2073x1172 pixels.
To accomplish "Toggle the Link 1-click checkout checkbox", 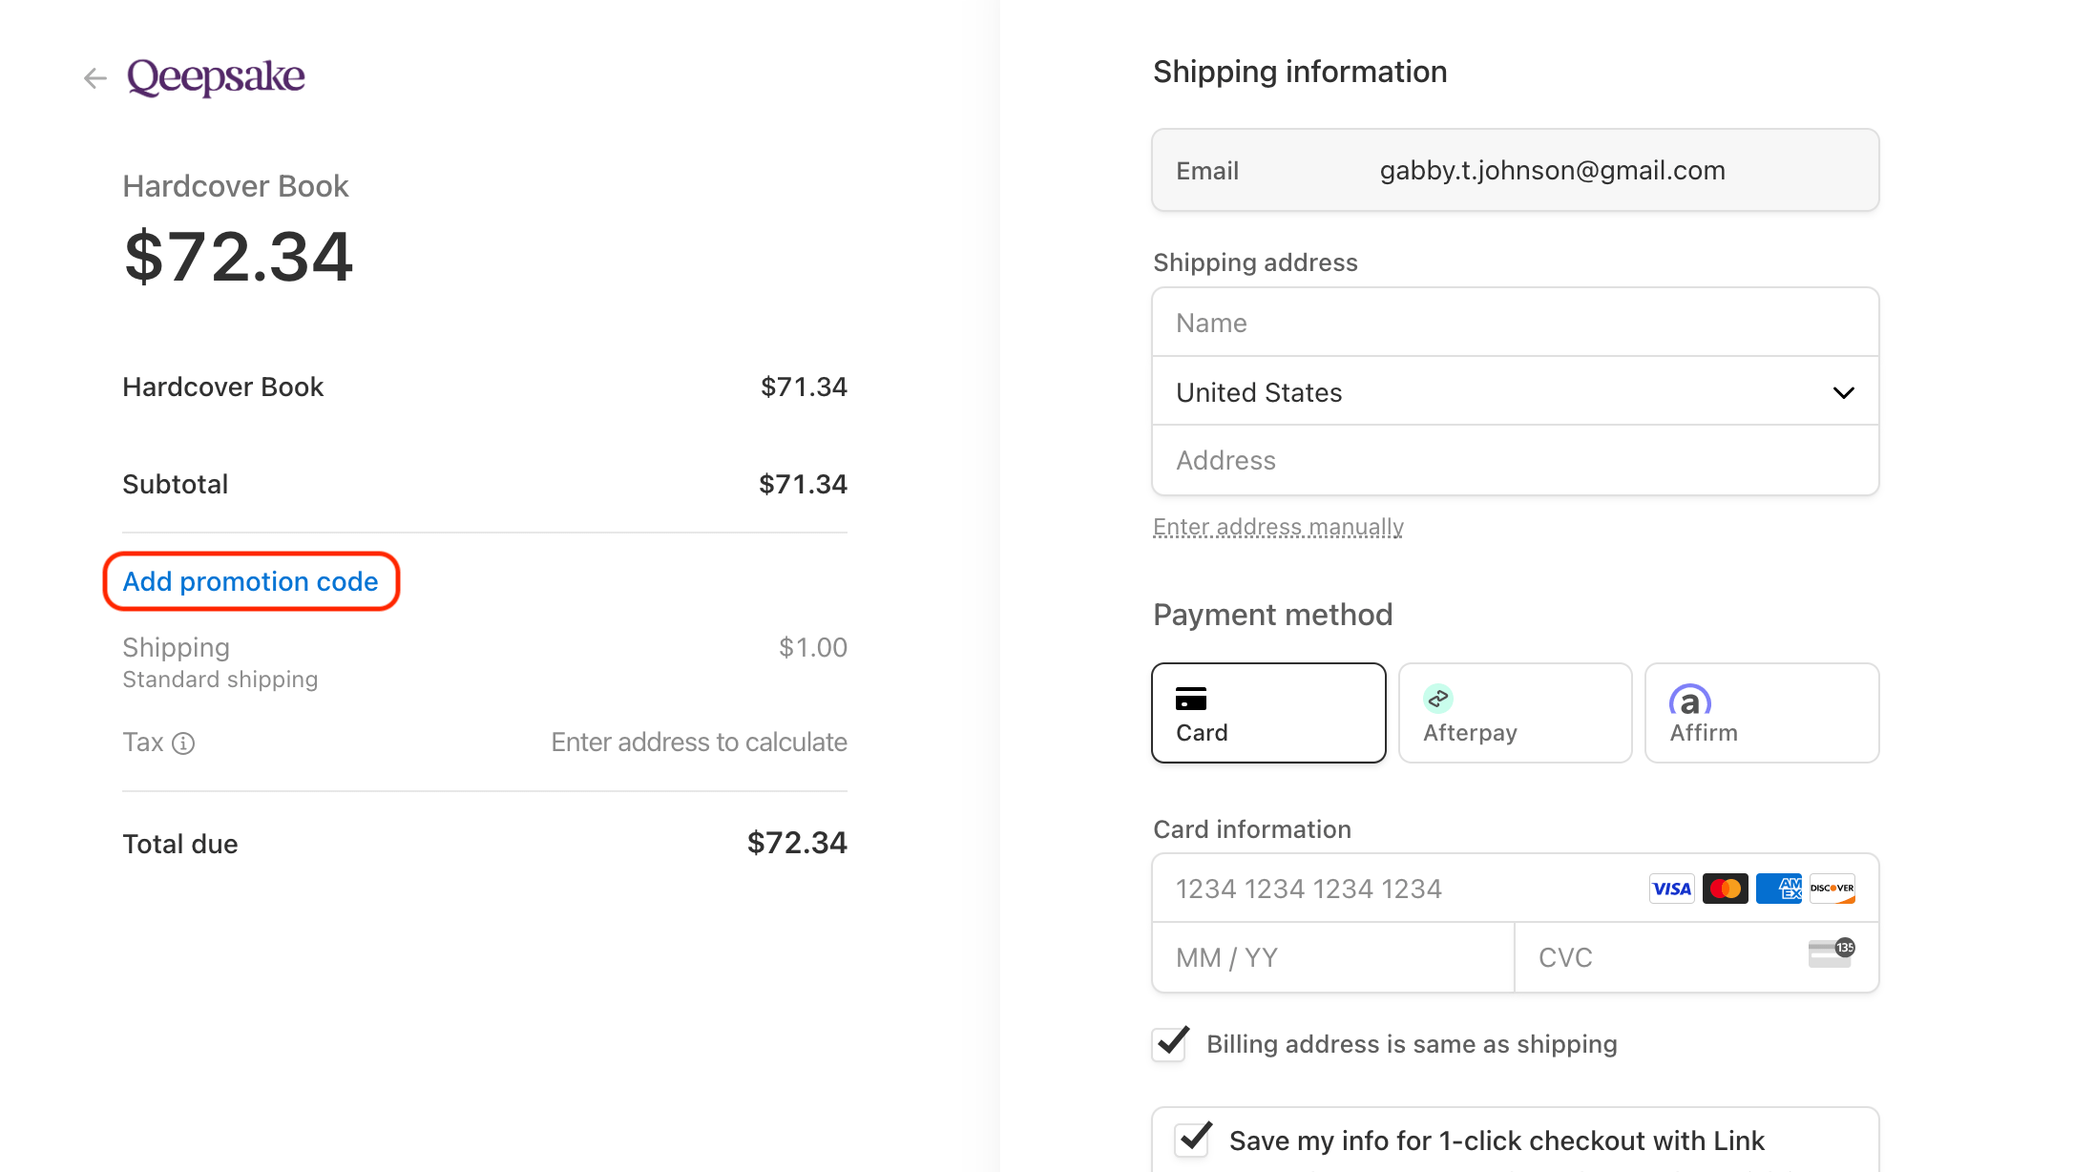I will pyautogui.click(x=1192, y=1140).
